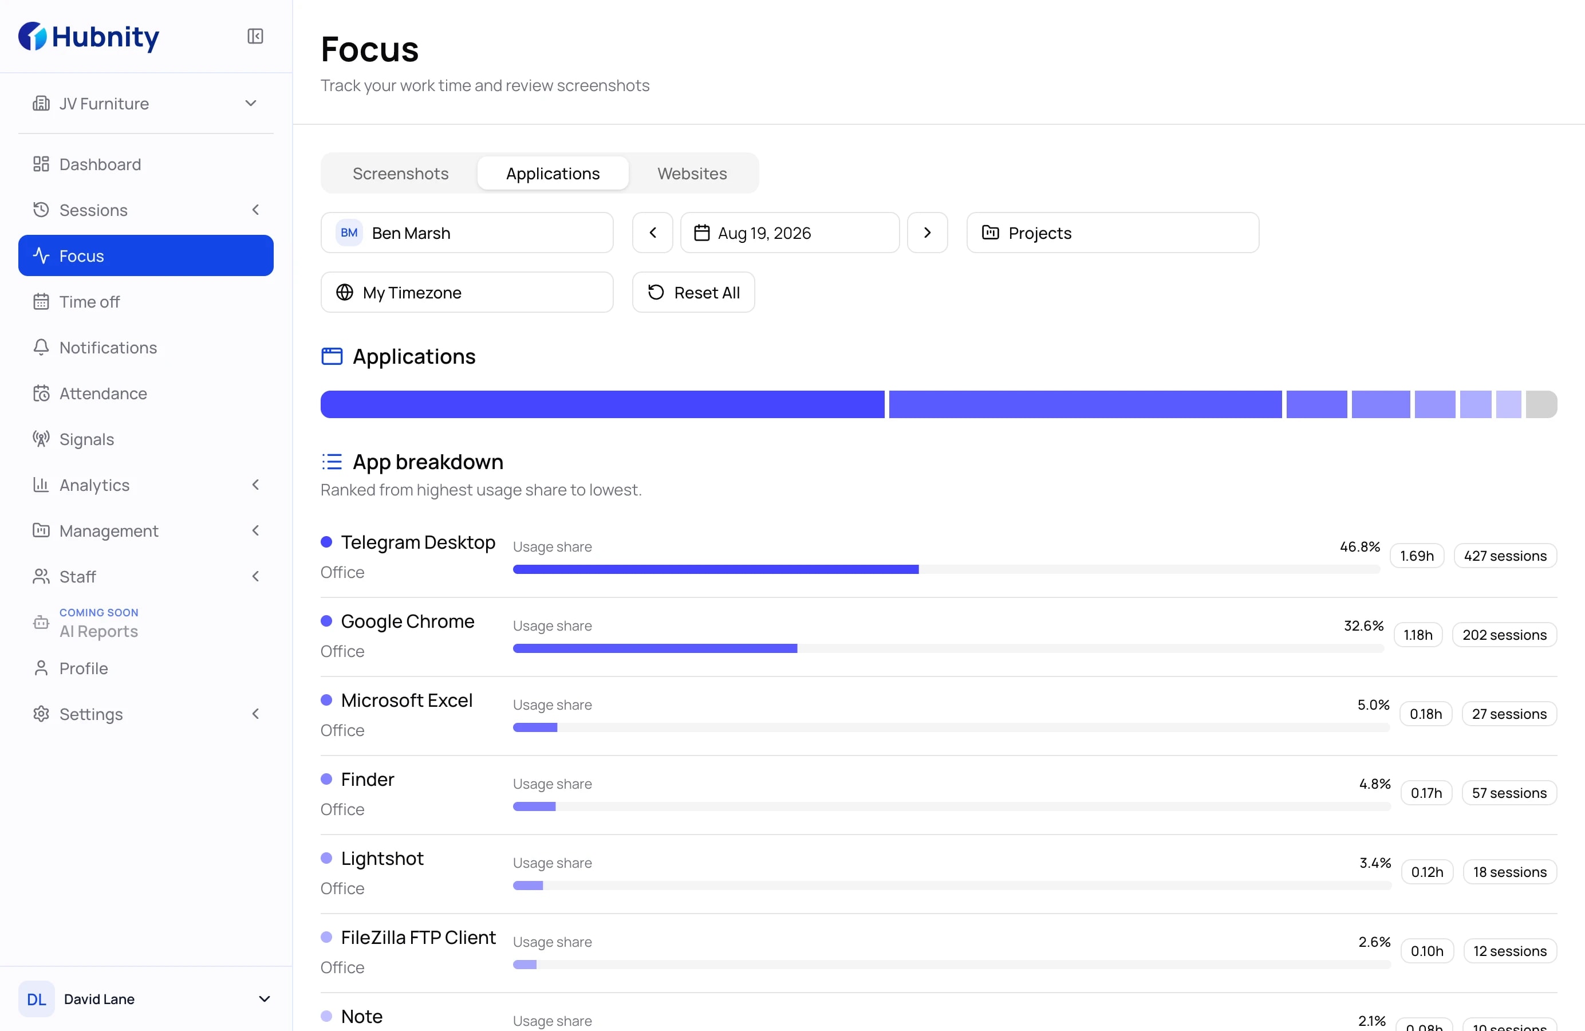Click the gray last segment of summary bar

(1541, 404)
